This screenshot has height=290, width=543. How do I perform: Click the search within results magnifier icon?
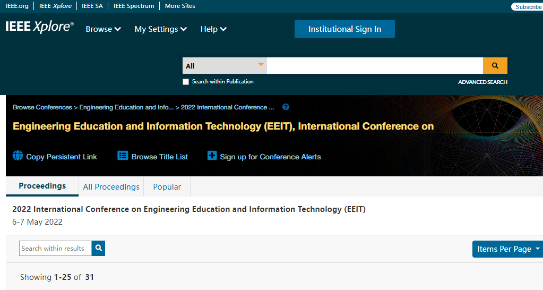click(98, 249)
